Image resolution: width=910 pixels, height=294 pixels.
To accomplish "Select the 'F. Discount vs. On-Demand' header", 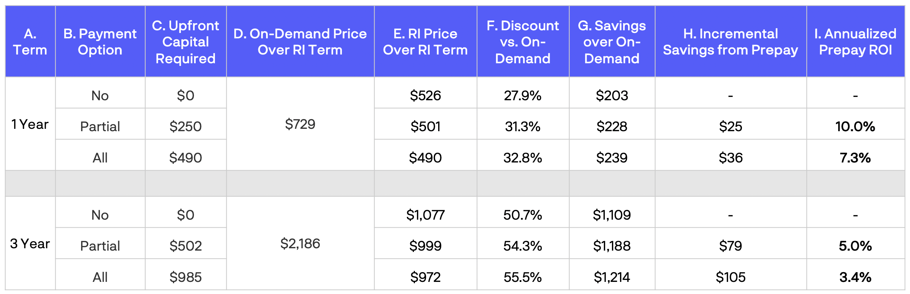I will pyautogui.click(x=523, y=42).
